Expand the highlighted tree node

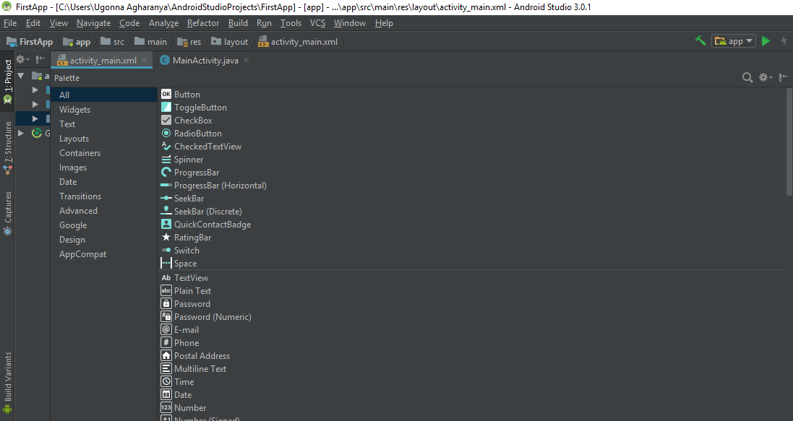(x=35, y=118)
